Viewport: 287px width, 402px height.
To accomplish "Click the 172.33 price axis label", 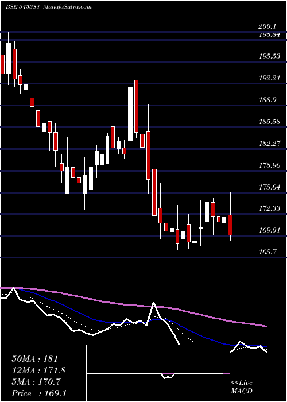I will point(269,208).
